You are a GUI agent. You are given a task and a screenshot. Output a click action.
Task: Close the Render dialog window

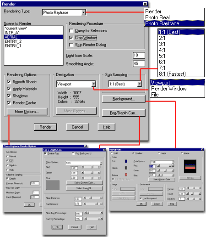[x=145, y=4]
